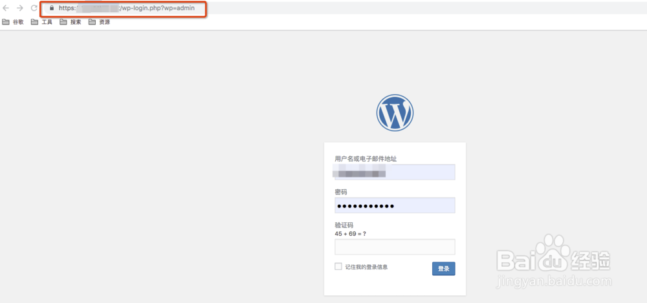
Task: Click the 验证码 answer input box
Action: pyautogui.click(x=395, y=247)
